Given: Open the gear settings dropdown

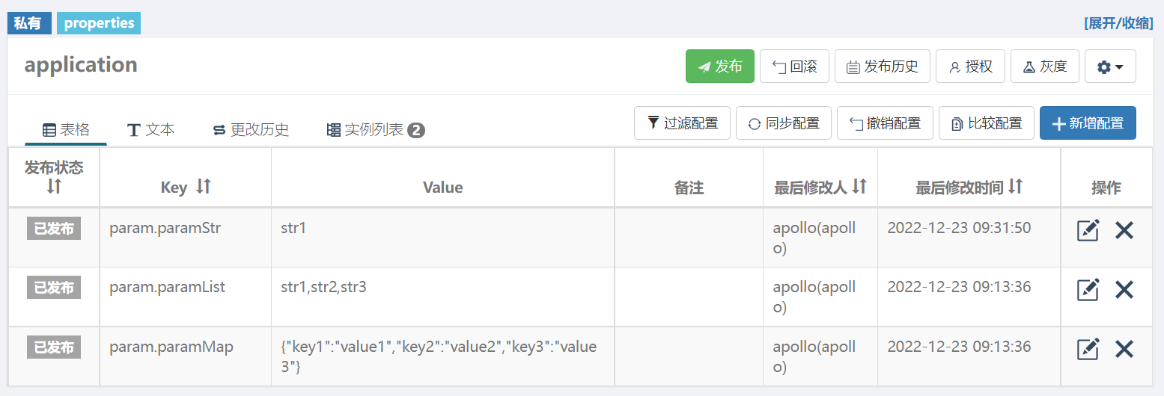Looking at the screenshot, I should tap(1110, 66).
